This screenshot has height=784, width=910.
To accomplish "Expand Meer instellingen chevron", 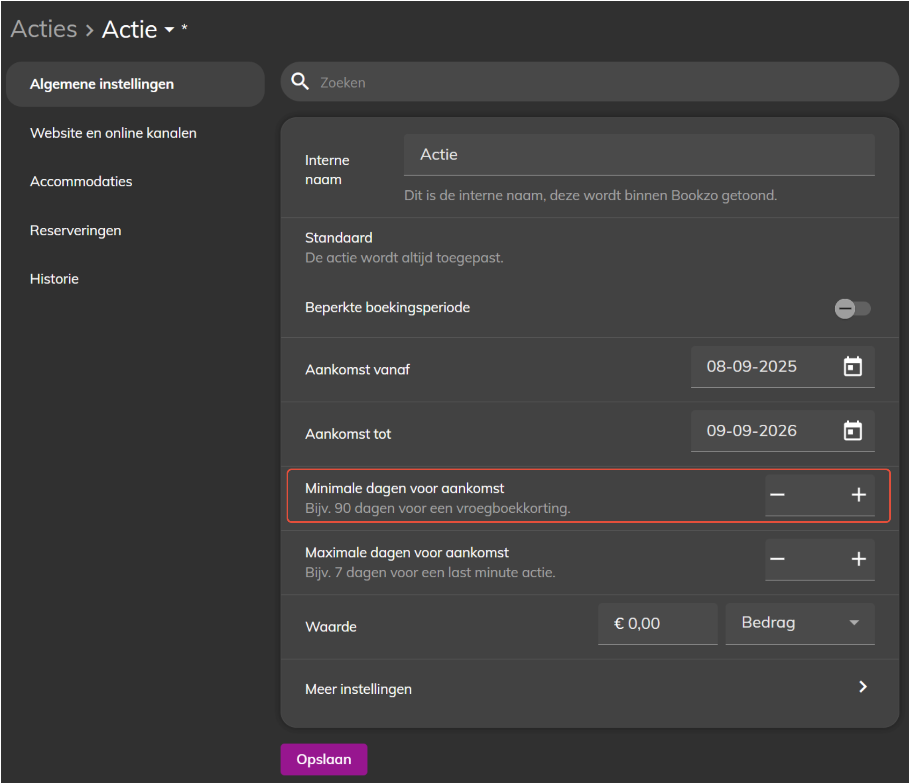I will pos(863,687).
